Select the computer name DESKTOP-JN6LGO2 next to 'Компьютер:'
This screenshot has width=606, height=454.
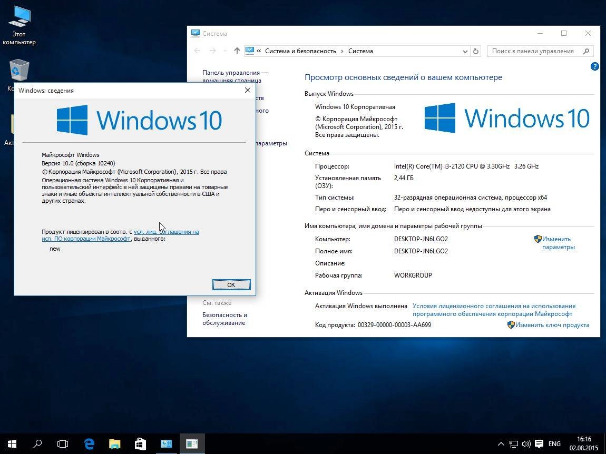(x=421, y=239)
